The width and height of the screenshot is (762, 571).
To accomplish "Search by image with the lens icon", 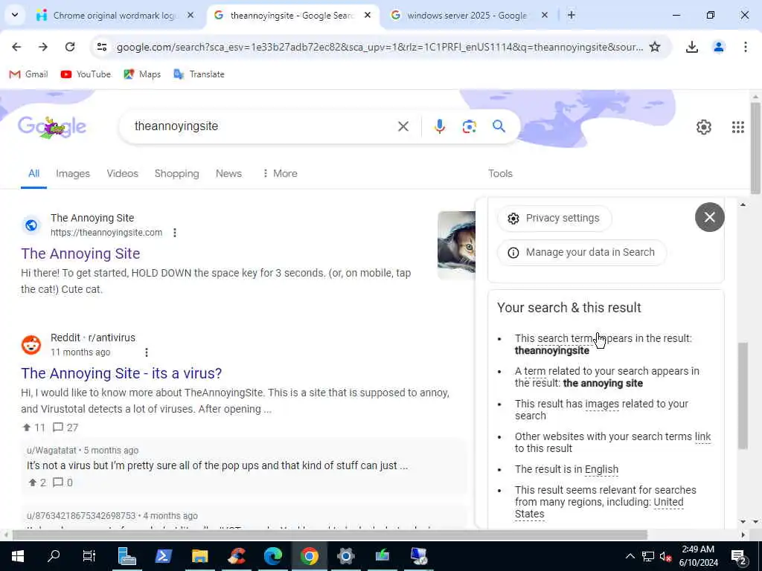I will point(469,126).
